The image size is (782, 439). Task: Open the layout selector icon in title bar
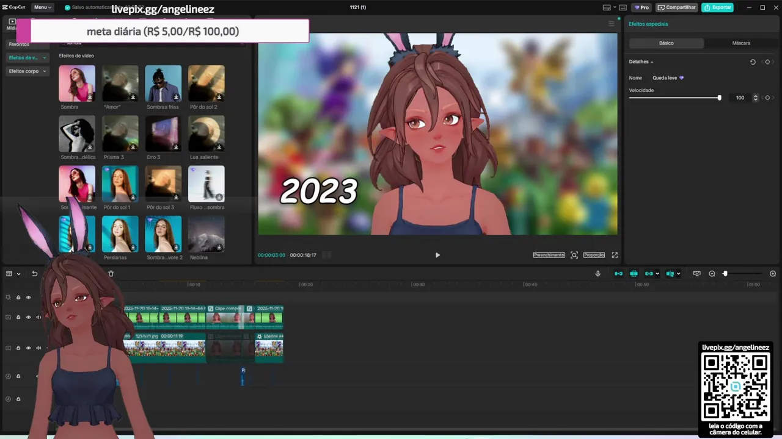pyautogui.click(x=606, y=7)
